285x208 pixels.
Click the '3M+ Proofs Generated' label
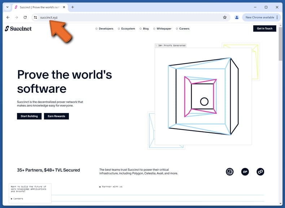pos(171,45)
